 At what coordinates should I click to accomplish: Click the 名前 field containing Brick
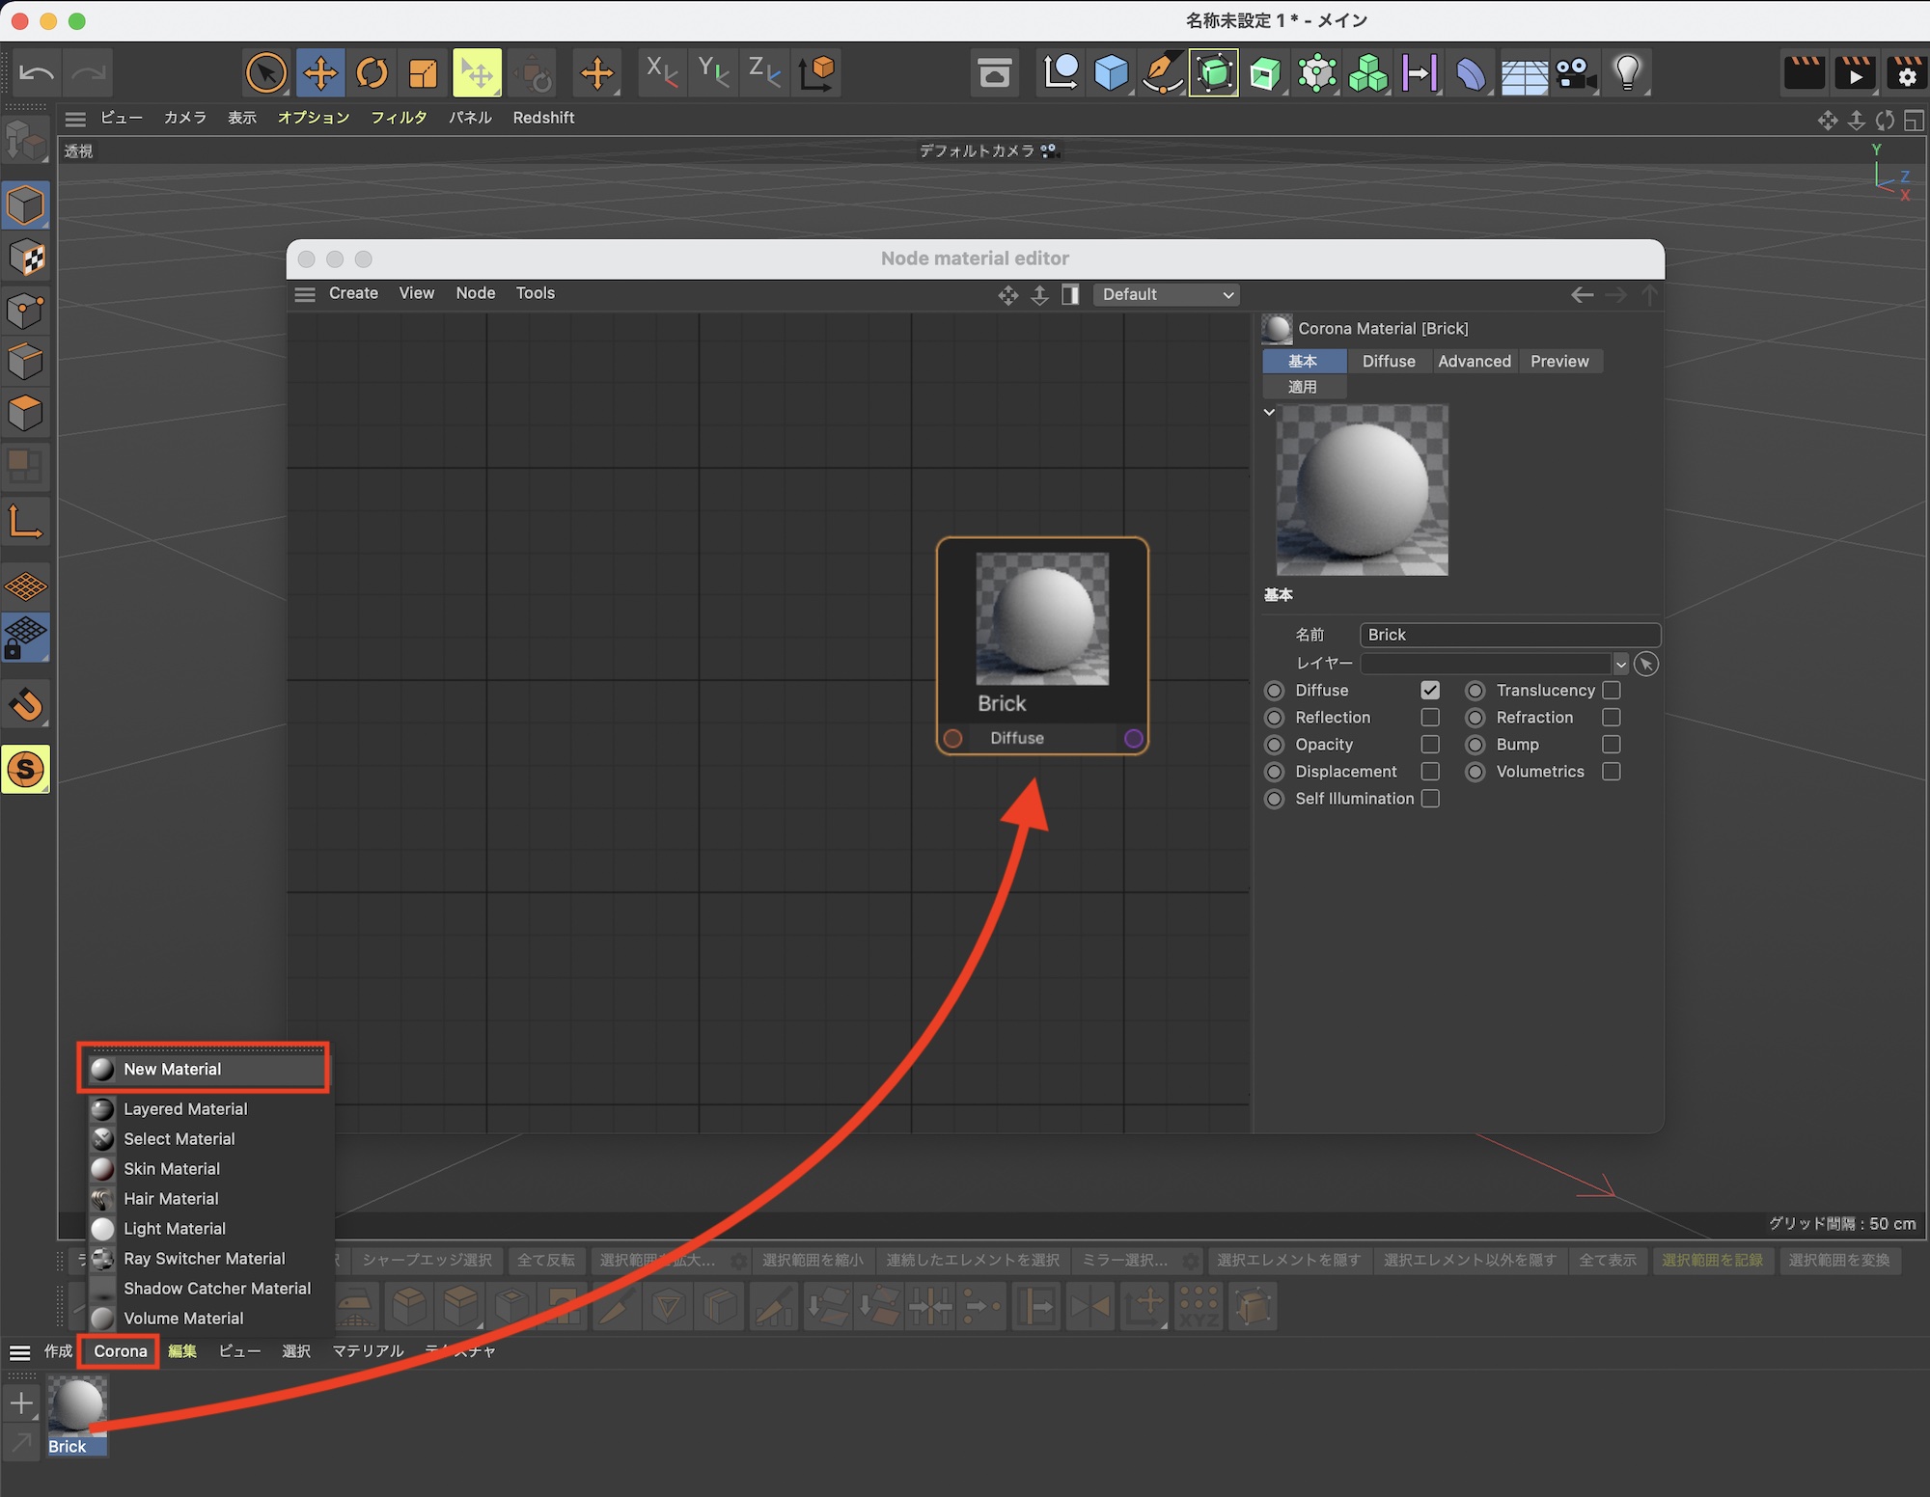(x=1508, y=635)
